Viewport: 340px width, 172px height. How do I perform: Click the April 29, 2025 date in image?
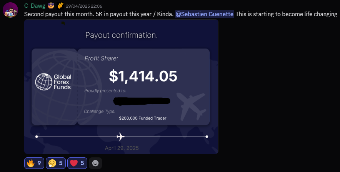122,148
